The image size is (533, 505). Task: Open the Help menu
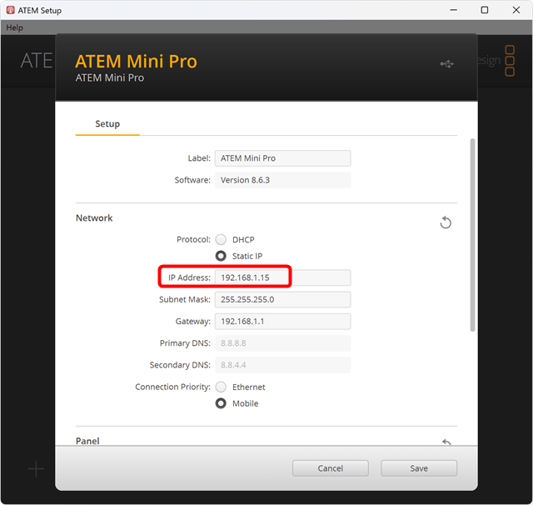pos(14,27)
